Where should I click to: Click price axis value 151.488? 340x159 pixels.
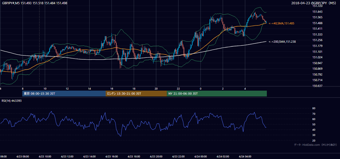pyautogui.click(x=317, y=23)
